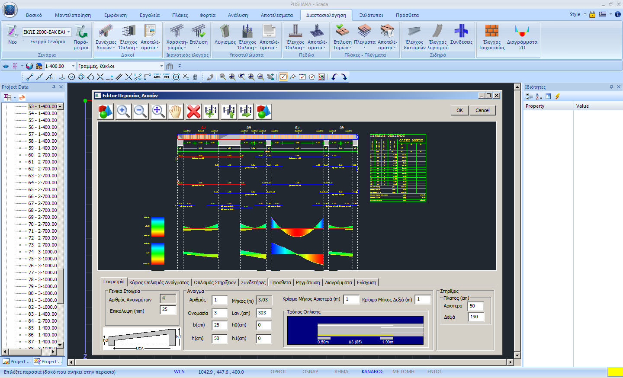Viewport: 623px width, 378px height.
Task: Click Έλεγχος Τοιχοποιίας masonry icon
Action: [492, 38]
